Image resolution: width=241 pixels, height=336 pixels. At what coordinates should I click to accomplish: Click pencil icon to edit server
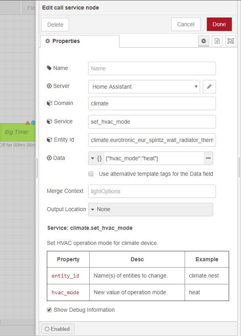tap(209, 87)
